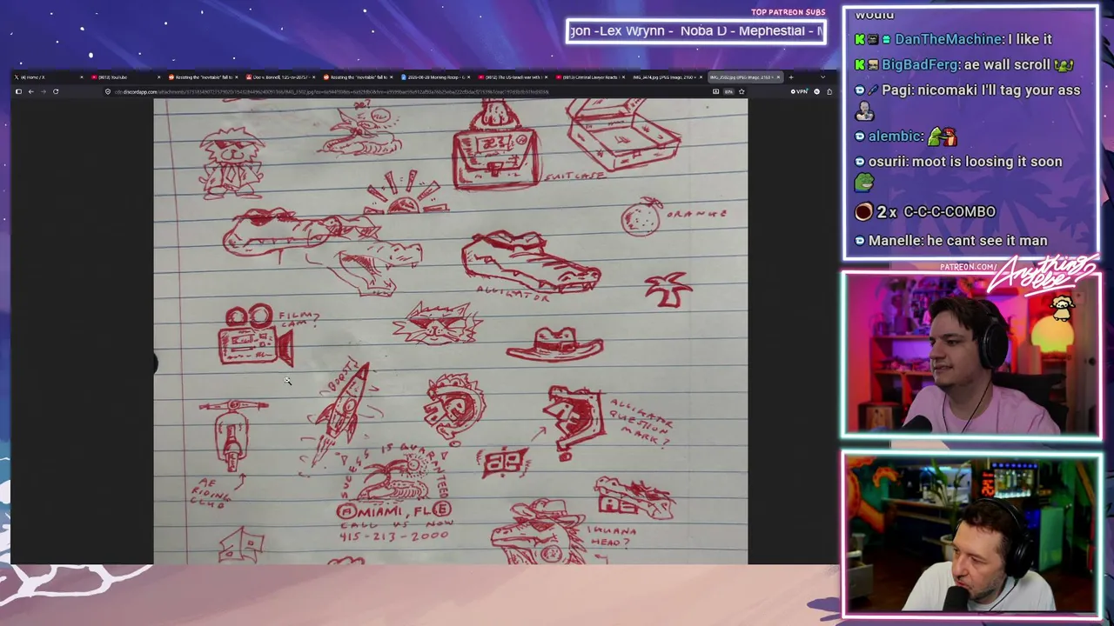Click the bottom webcam feed
This screenshot has height=626, width=1114.
point(971,534)
